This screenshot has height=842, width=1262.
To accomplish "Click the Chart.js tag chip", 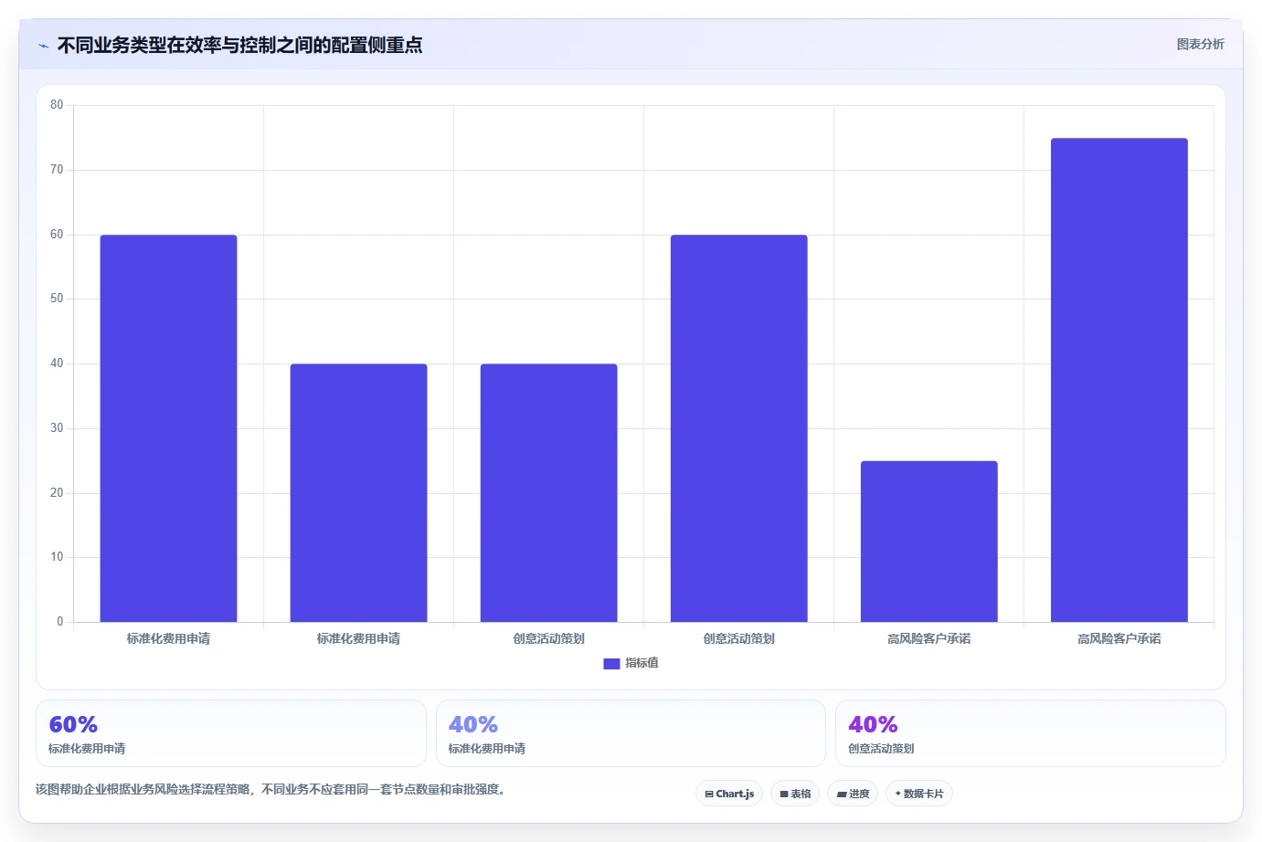I will coord(729,794).
